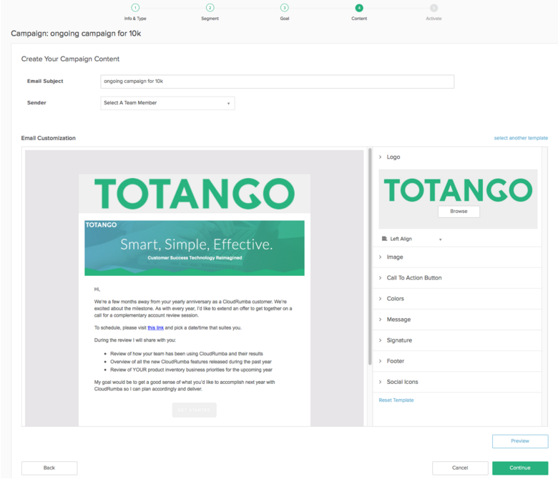Screen dimensions: 558x484
Task: Click 'Overview of all the new CloudRumba' bullet
Action: [191, 362]
